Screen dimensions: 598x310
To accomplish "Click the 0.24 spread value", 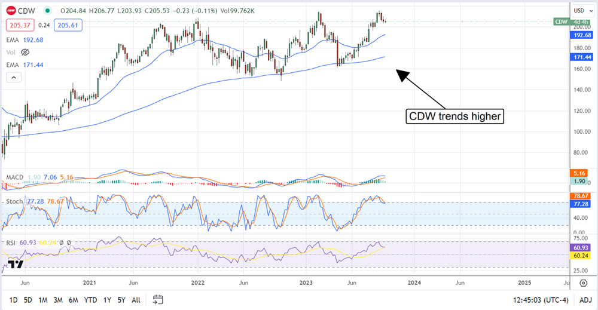I will pos(44,26).
